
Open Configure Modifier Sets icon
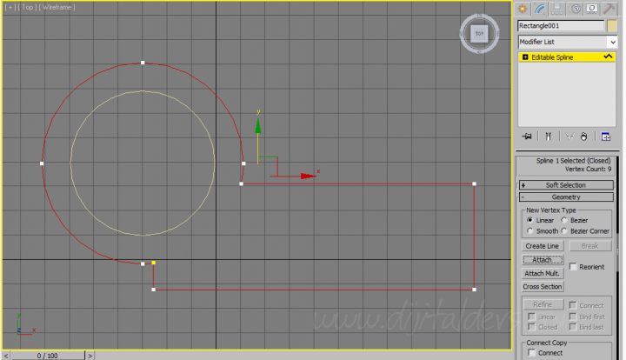click(x=606, y=137)
